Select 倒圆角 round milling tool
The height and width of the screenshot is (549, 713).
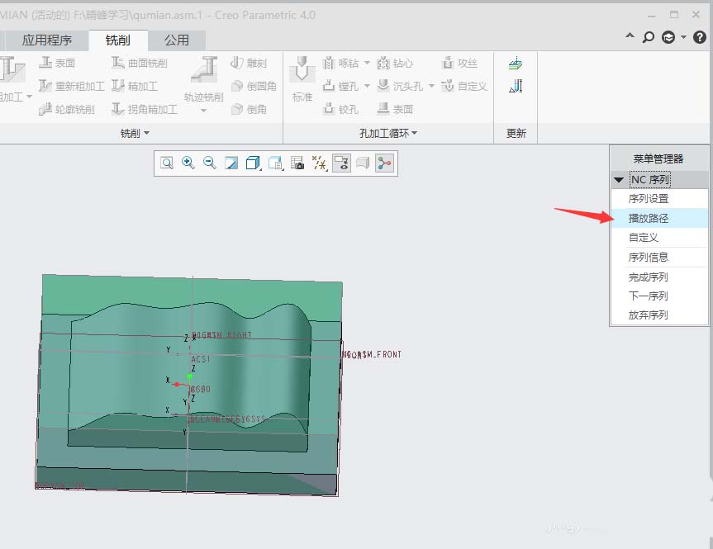tap(254, 86)
